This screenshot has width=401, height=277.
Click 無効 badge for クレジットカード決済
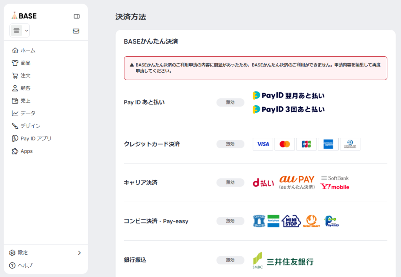coord(230,144)
